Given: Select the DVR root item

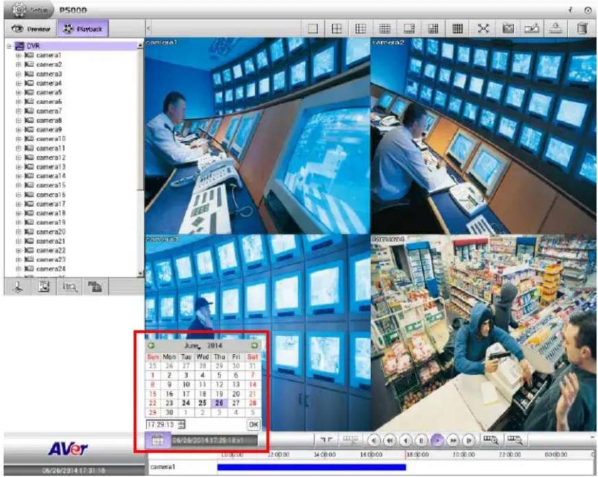Looking at the screenshot, I should (33, 46).
